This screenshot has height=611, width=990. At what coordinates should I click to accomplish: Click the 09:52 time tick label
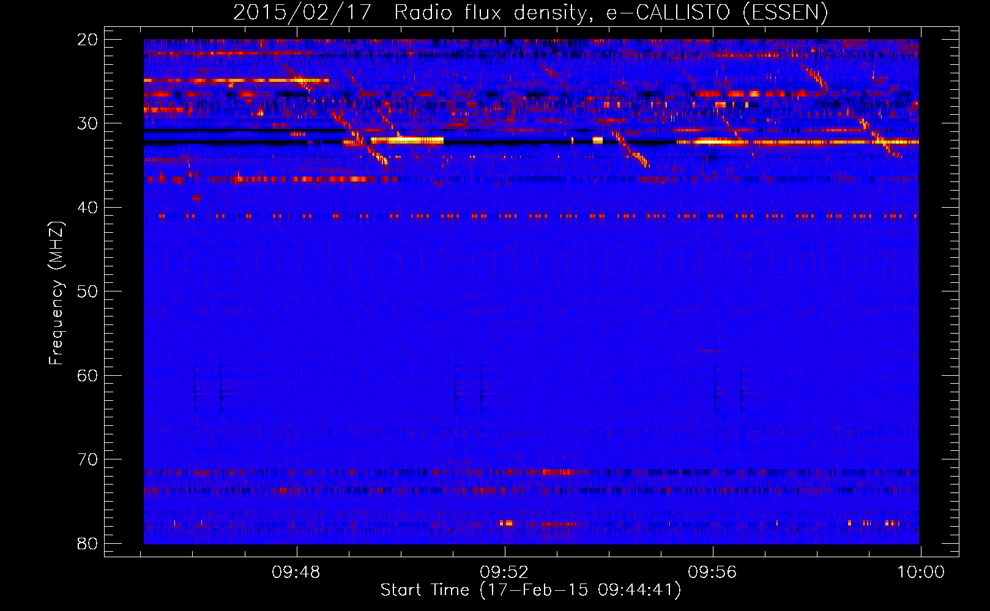click(x=504, y=573)
